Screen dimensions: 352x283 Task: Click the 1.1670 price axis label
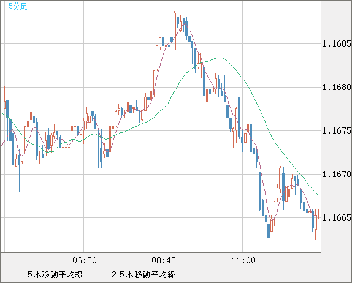(337, 174)
